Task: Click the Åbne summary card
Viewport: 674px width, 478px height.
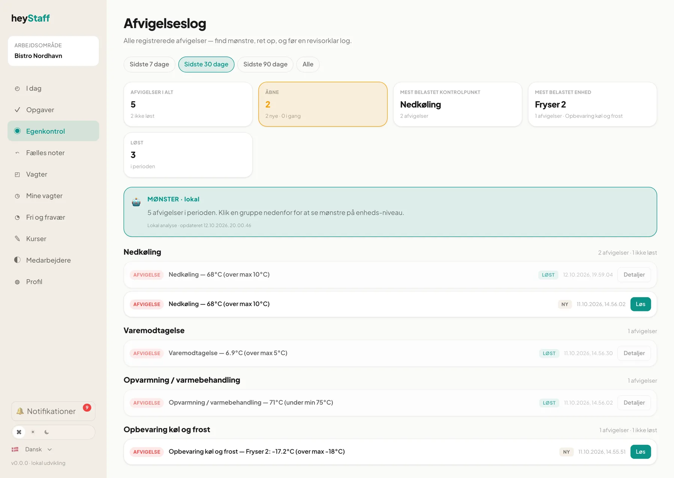Action: tap(323, 104)
